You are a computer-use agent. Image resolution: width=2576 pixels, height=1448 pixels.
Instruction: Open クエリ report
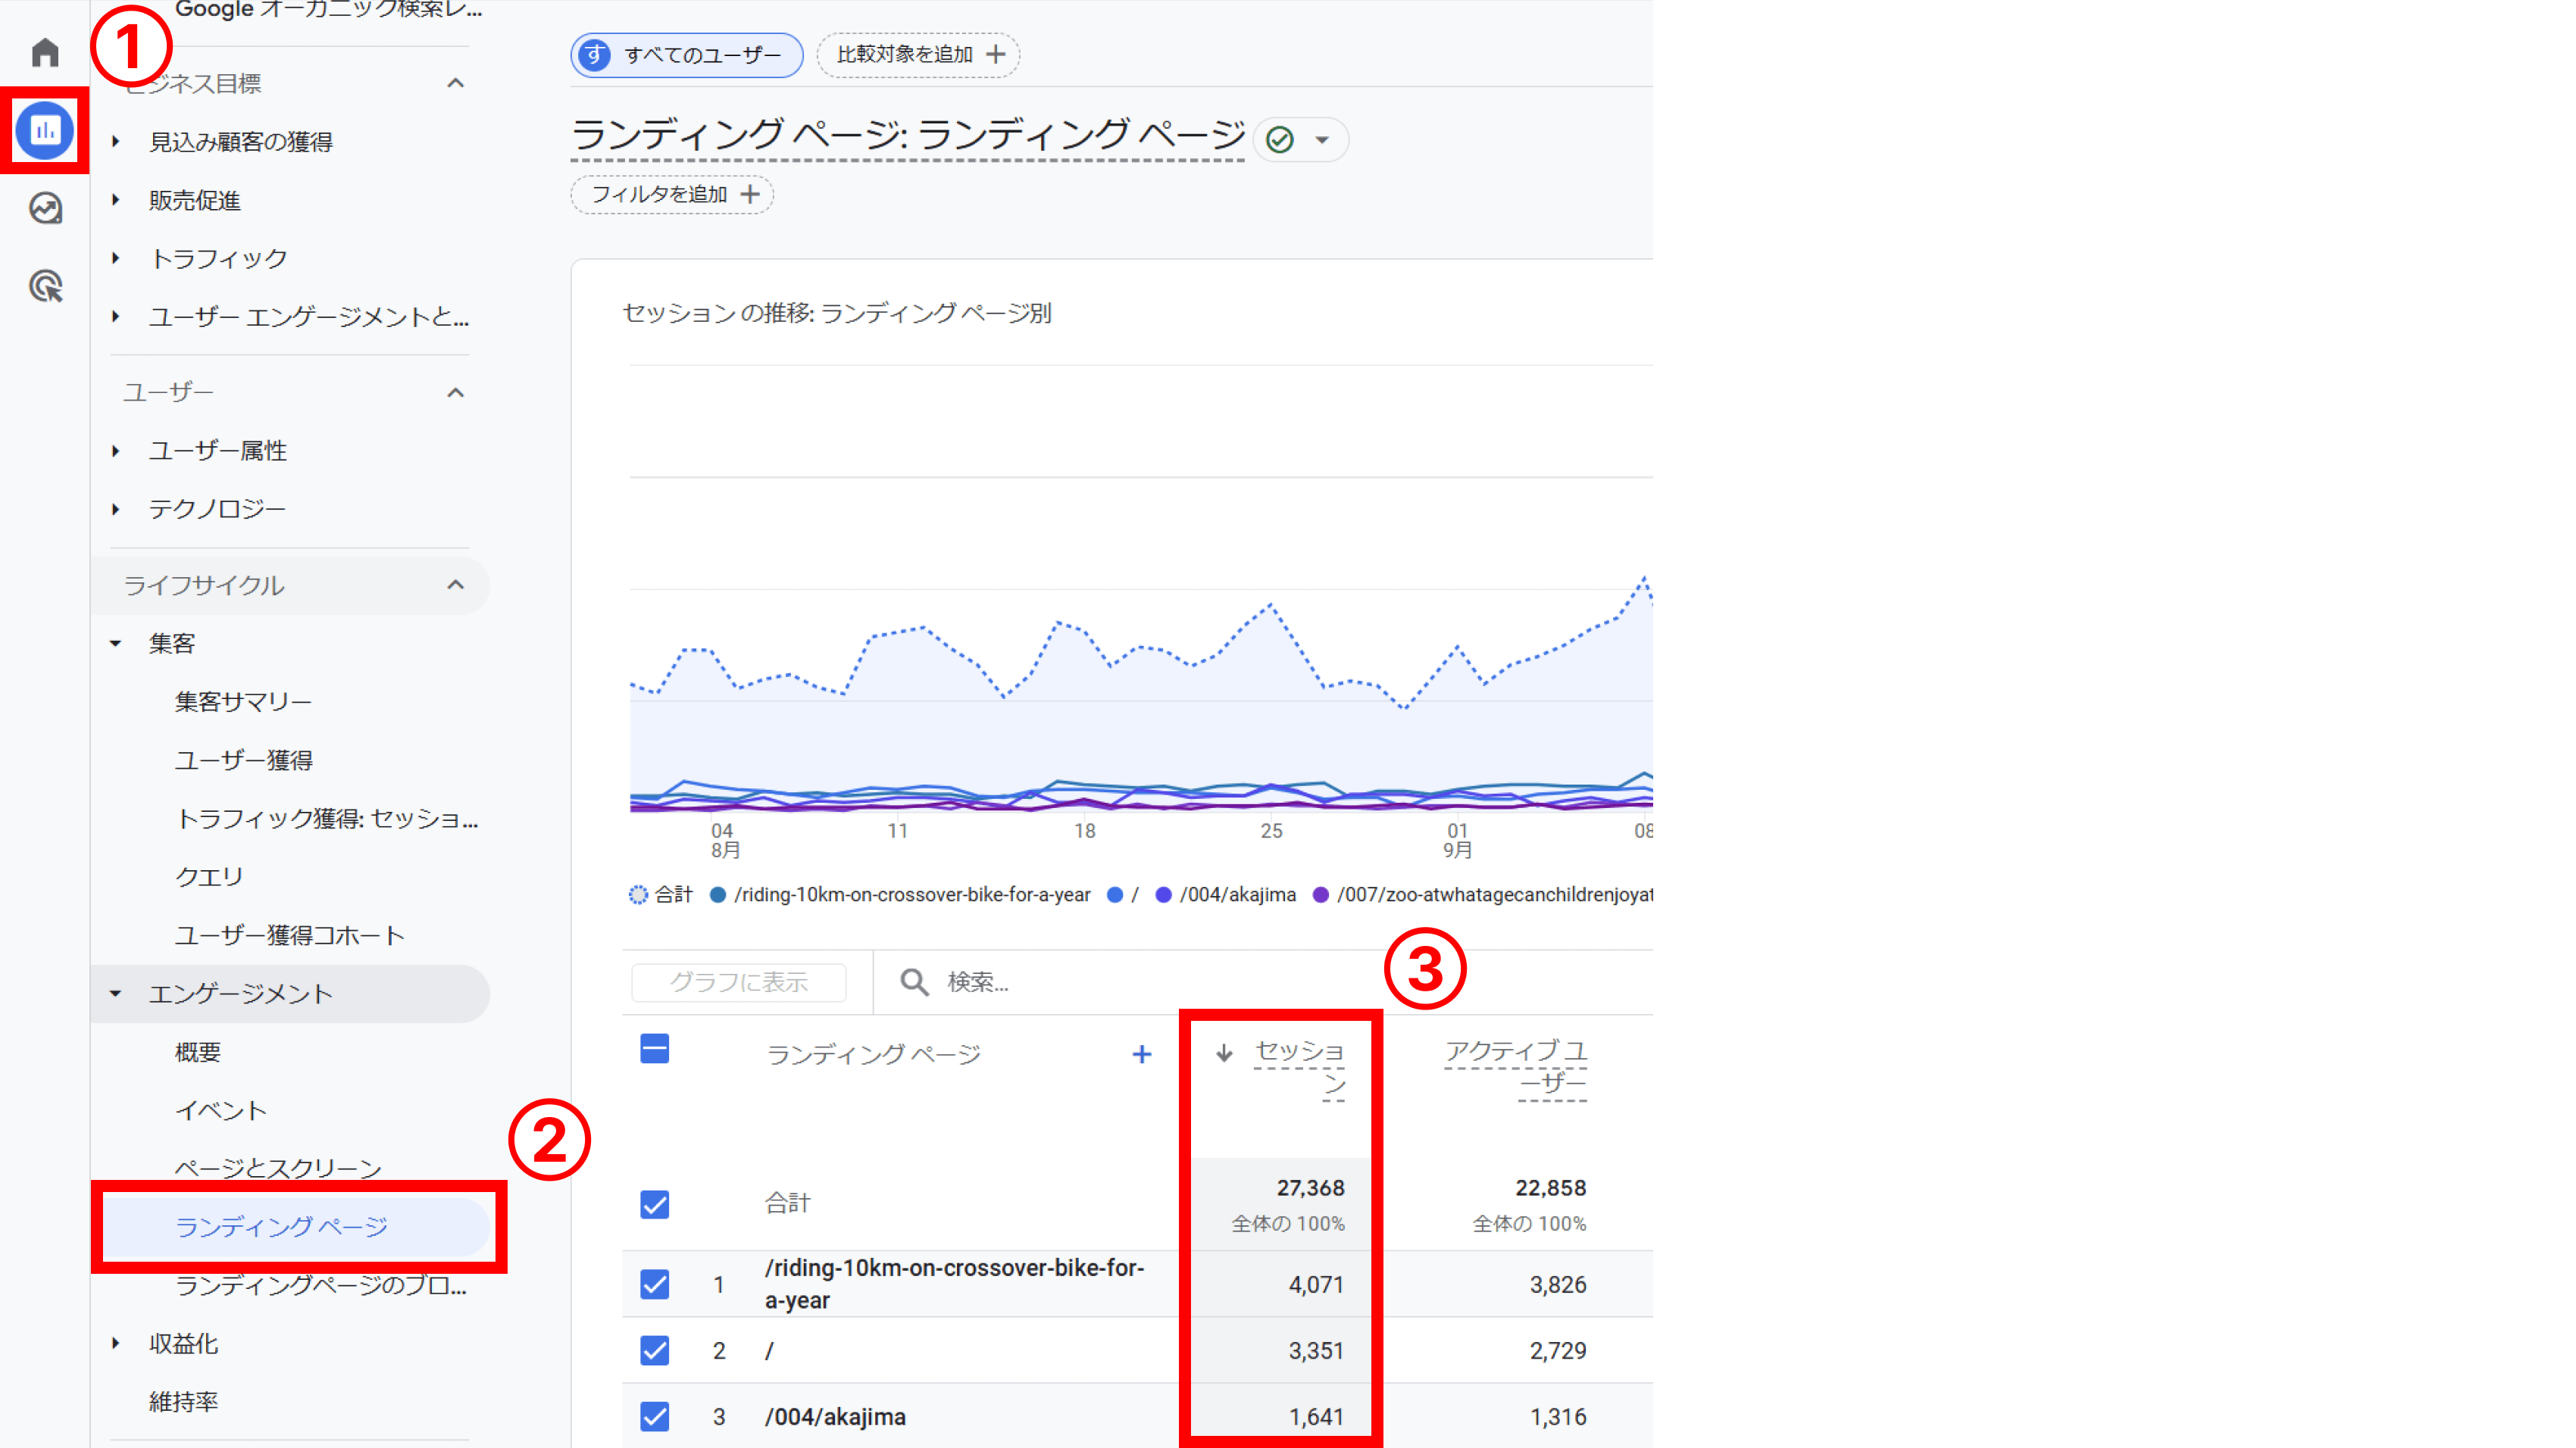click(208, 876)
